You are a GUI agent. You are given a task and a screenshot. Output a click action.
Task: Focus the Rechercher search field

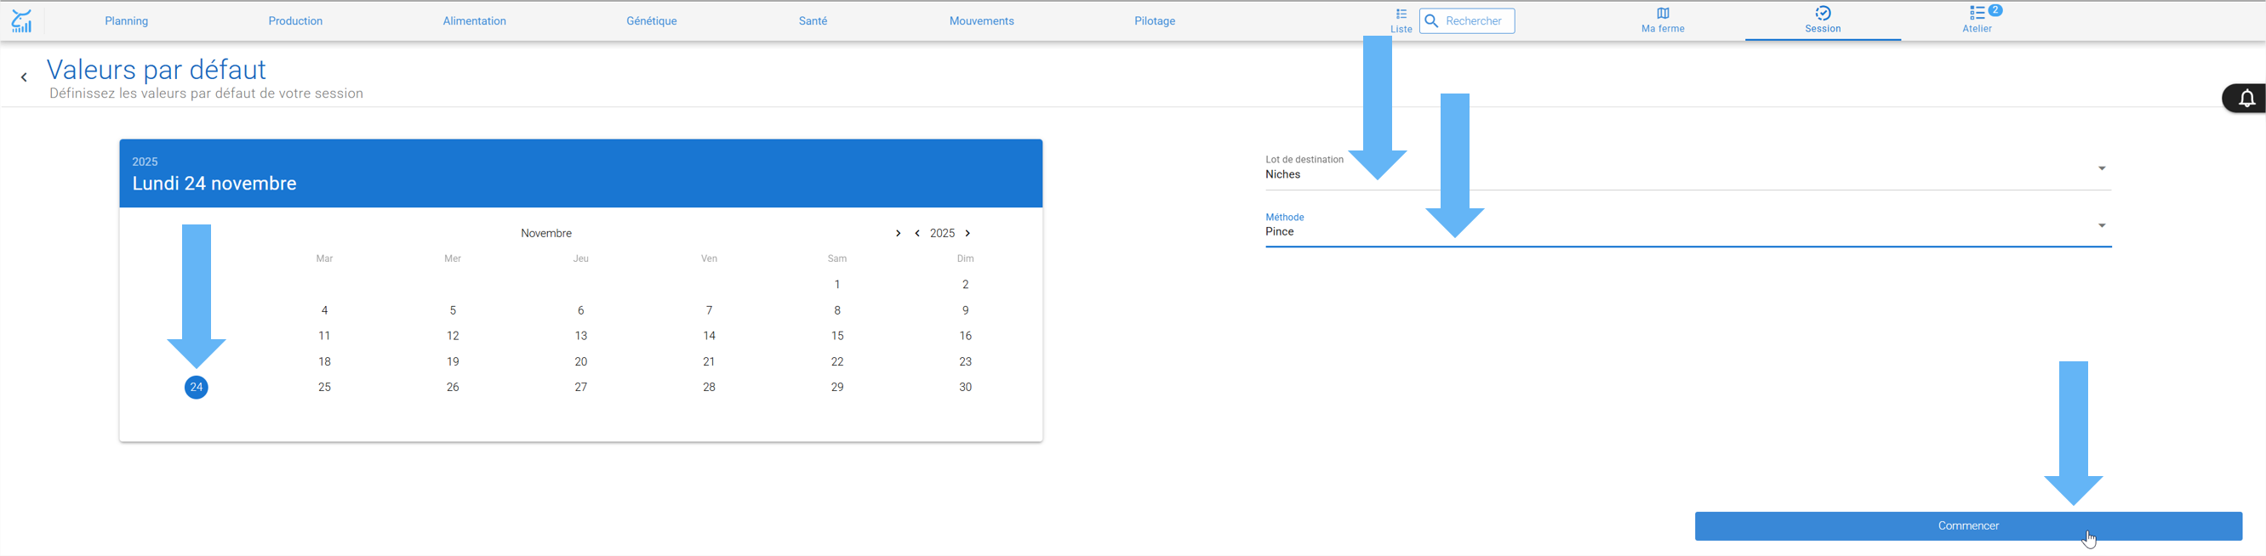(1467, 21)
